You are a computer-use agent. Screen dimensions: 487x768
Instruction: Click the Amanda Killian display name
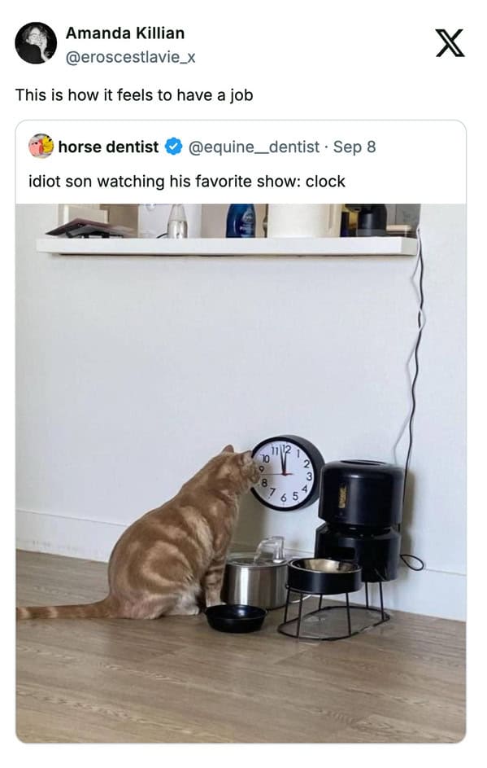tap(125, 33)
